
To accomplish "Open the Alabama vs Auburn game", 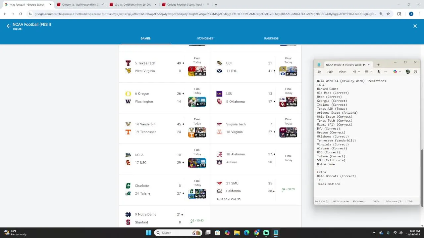I will click(x=256, y=158).
